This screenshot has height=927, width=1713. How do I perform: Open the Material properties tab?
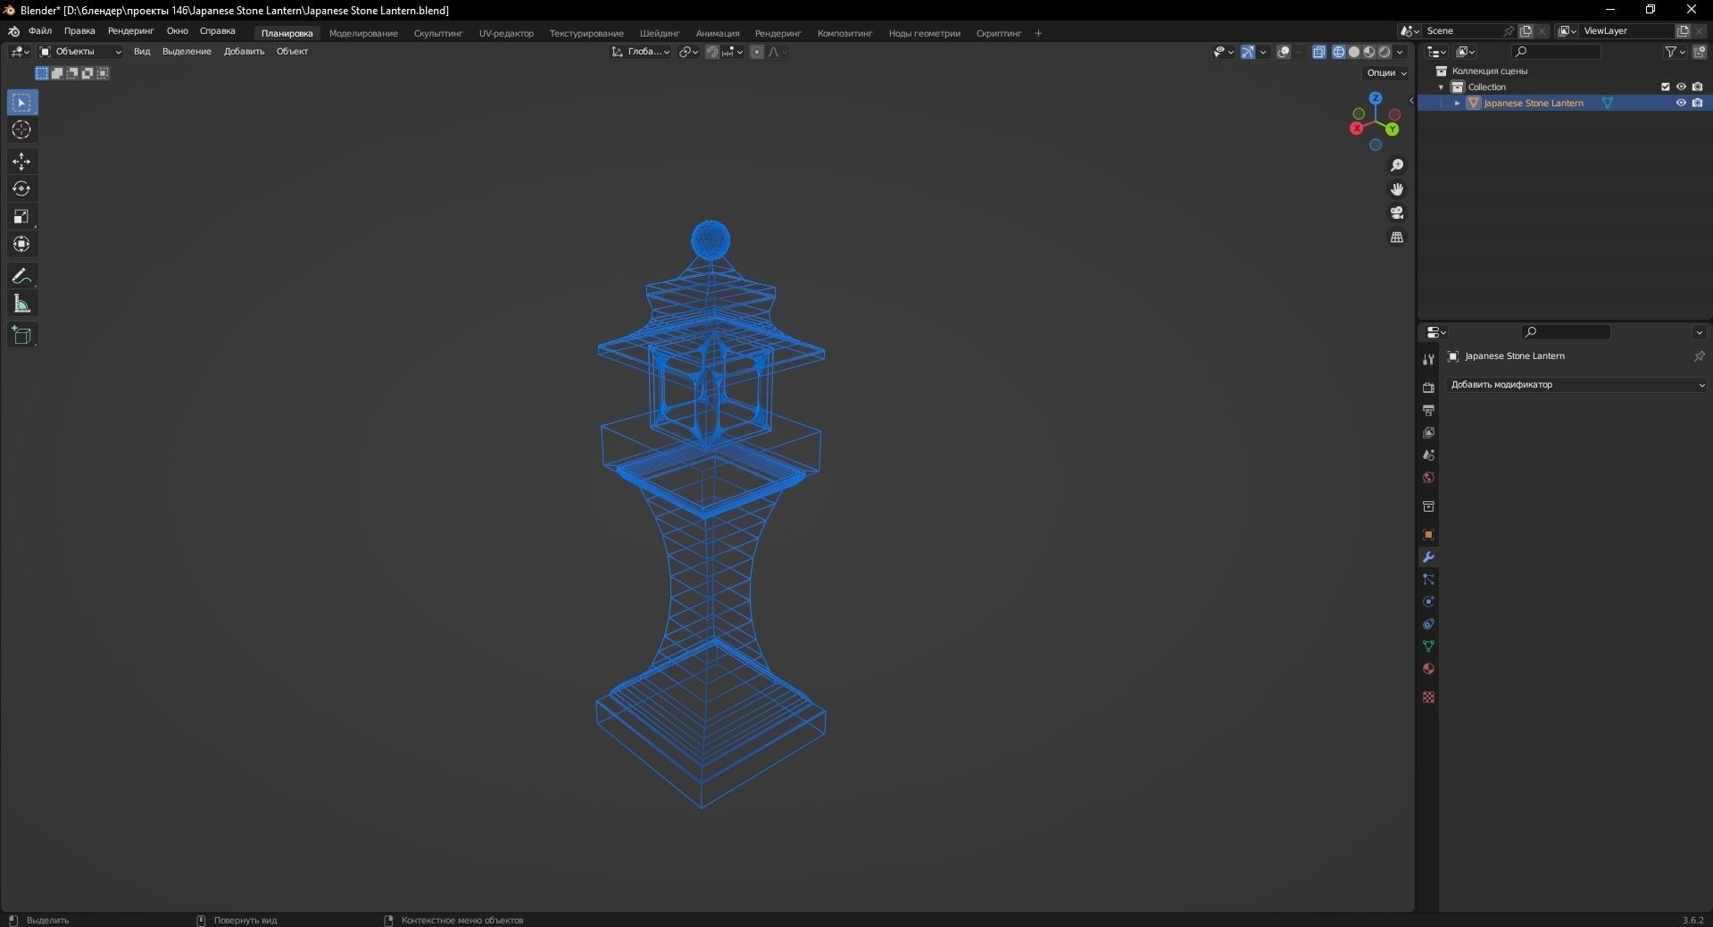1428,669
